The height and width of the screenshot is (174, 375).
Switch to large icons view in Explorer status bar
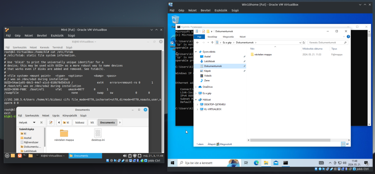point(347,144)
